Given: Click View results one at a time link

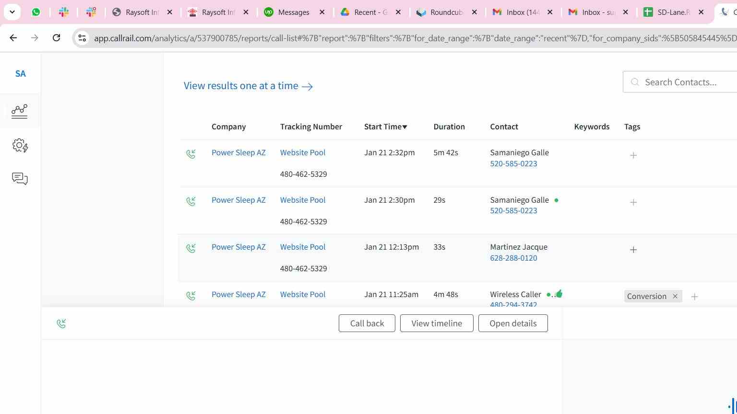Looking at the screenshot, I should 248,86.
